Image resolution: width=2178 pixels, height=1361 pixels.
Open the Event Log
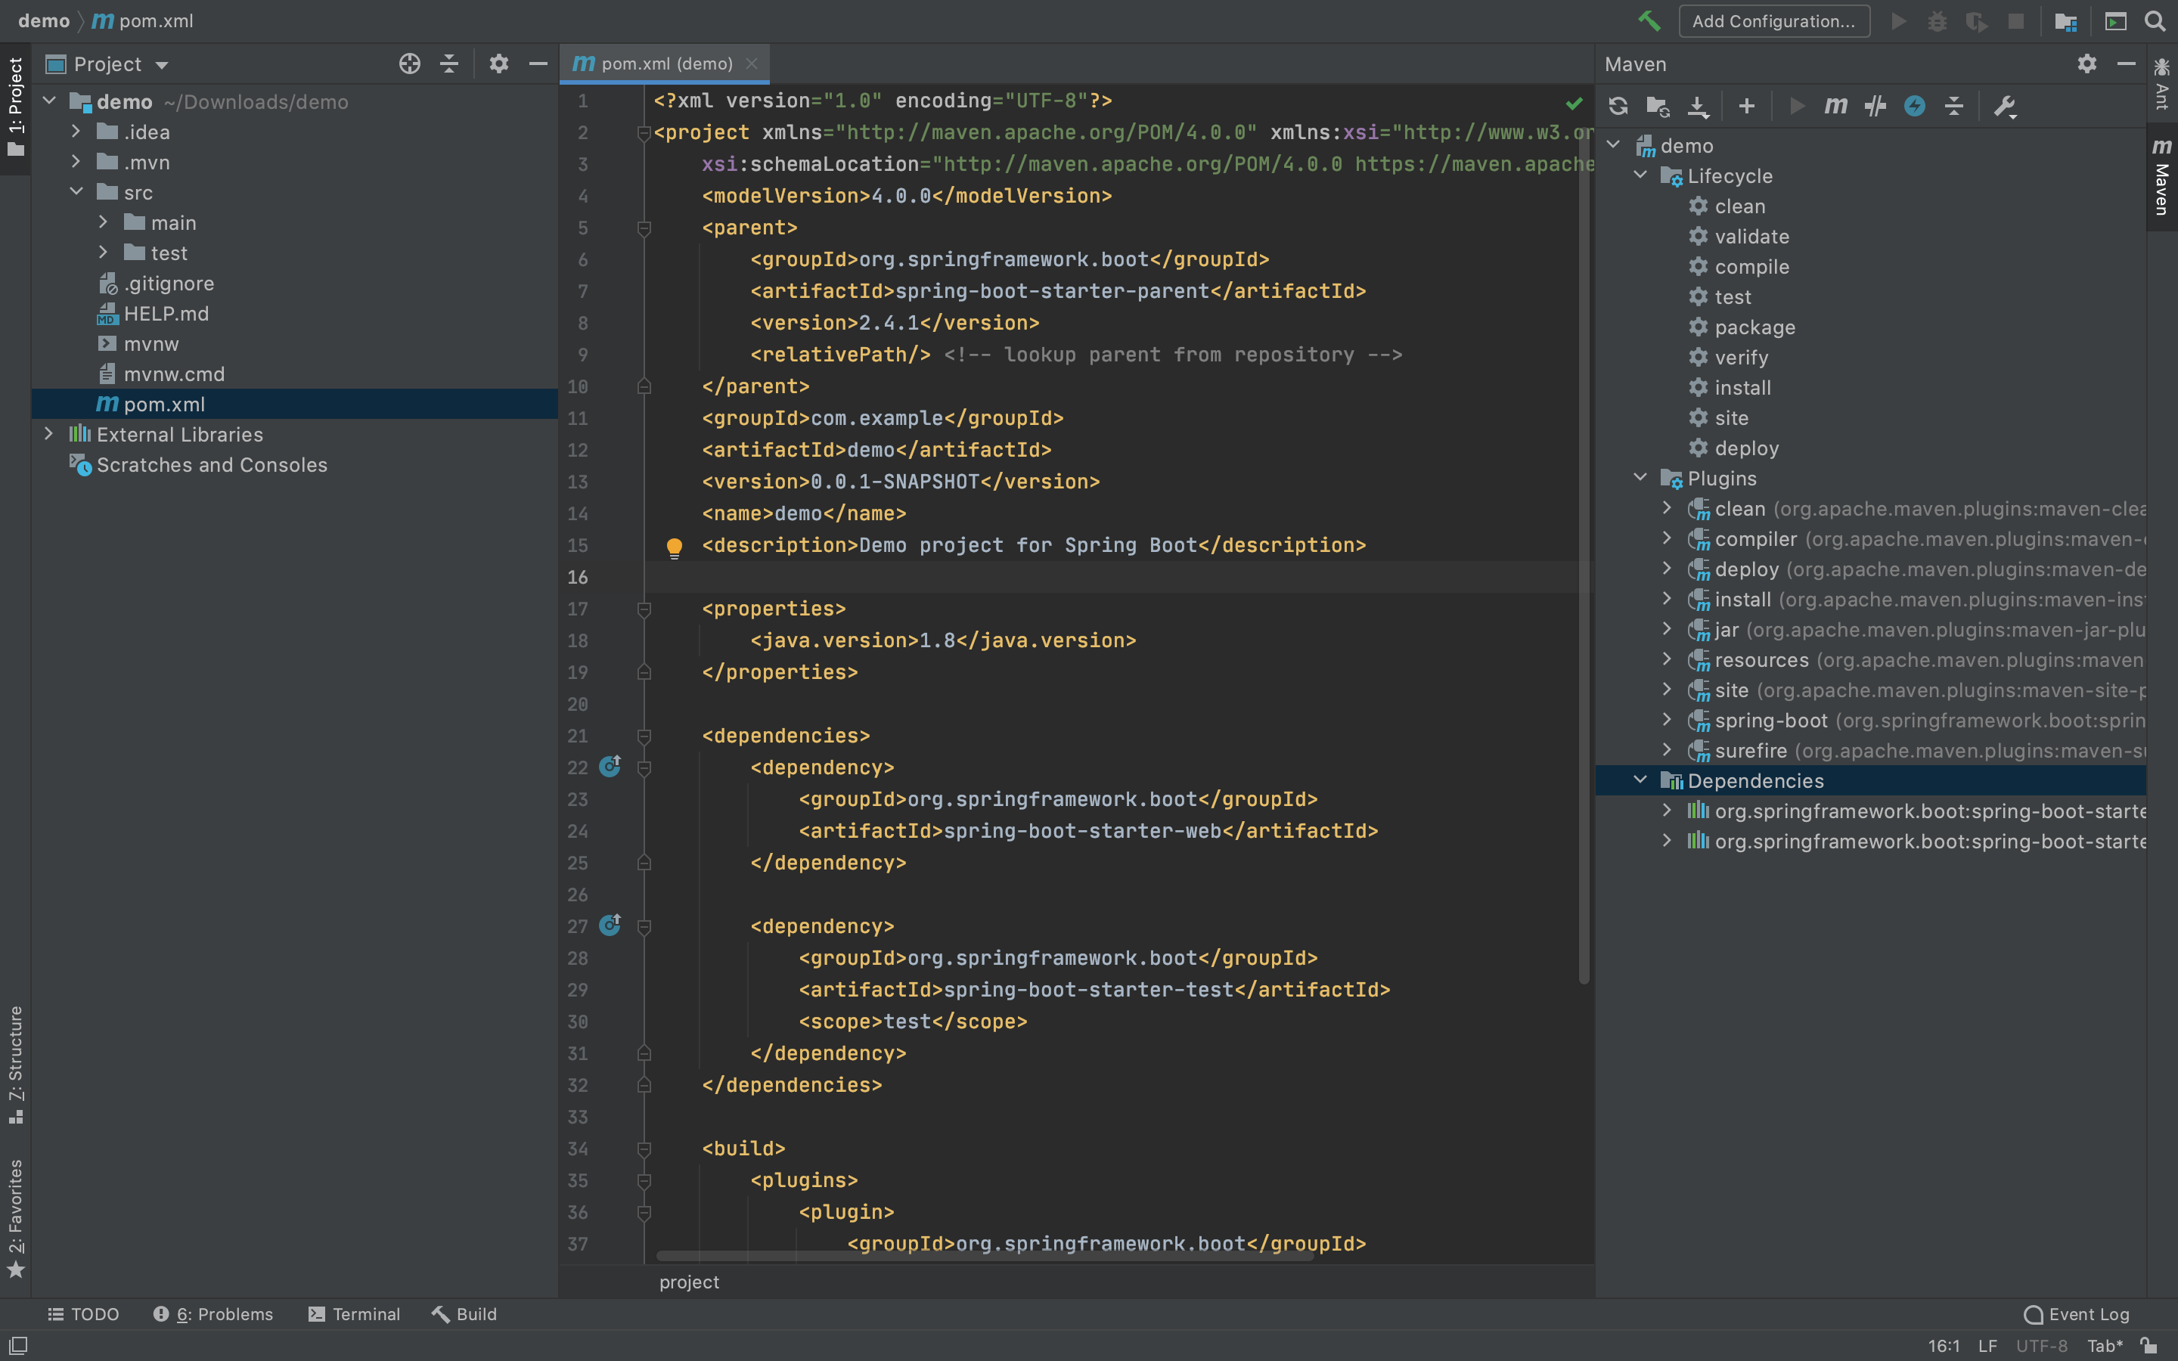click(x=2077, y=1314)
